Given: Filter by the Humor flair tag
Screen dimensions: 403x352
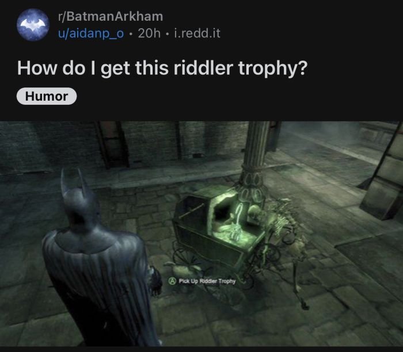Looking at the screenshot, I should point(47,96).
